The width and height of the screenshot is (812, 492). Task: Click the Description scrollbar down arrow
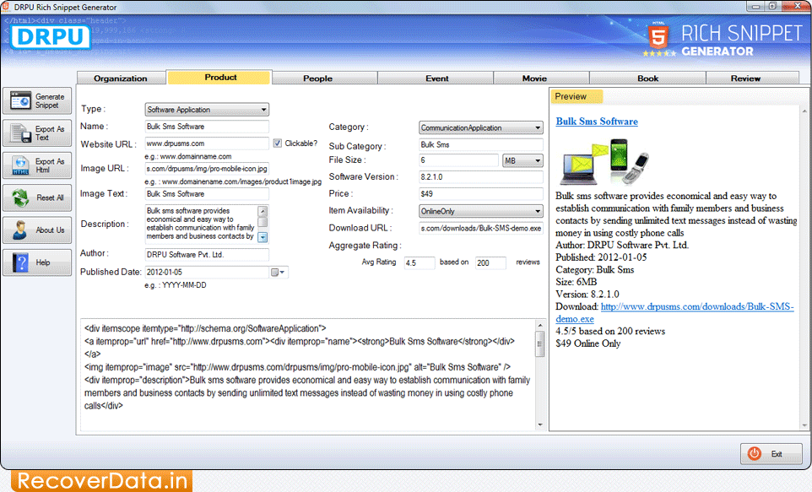tap(263, 237)
